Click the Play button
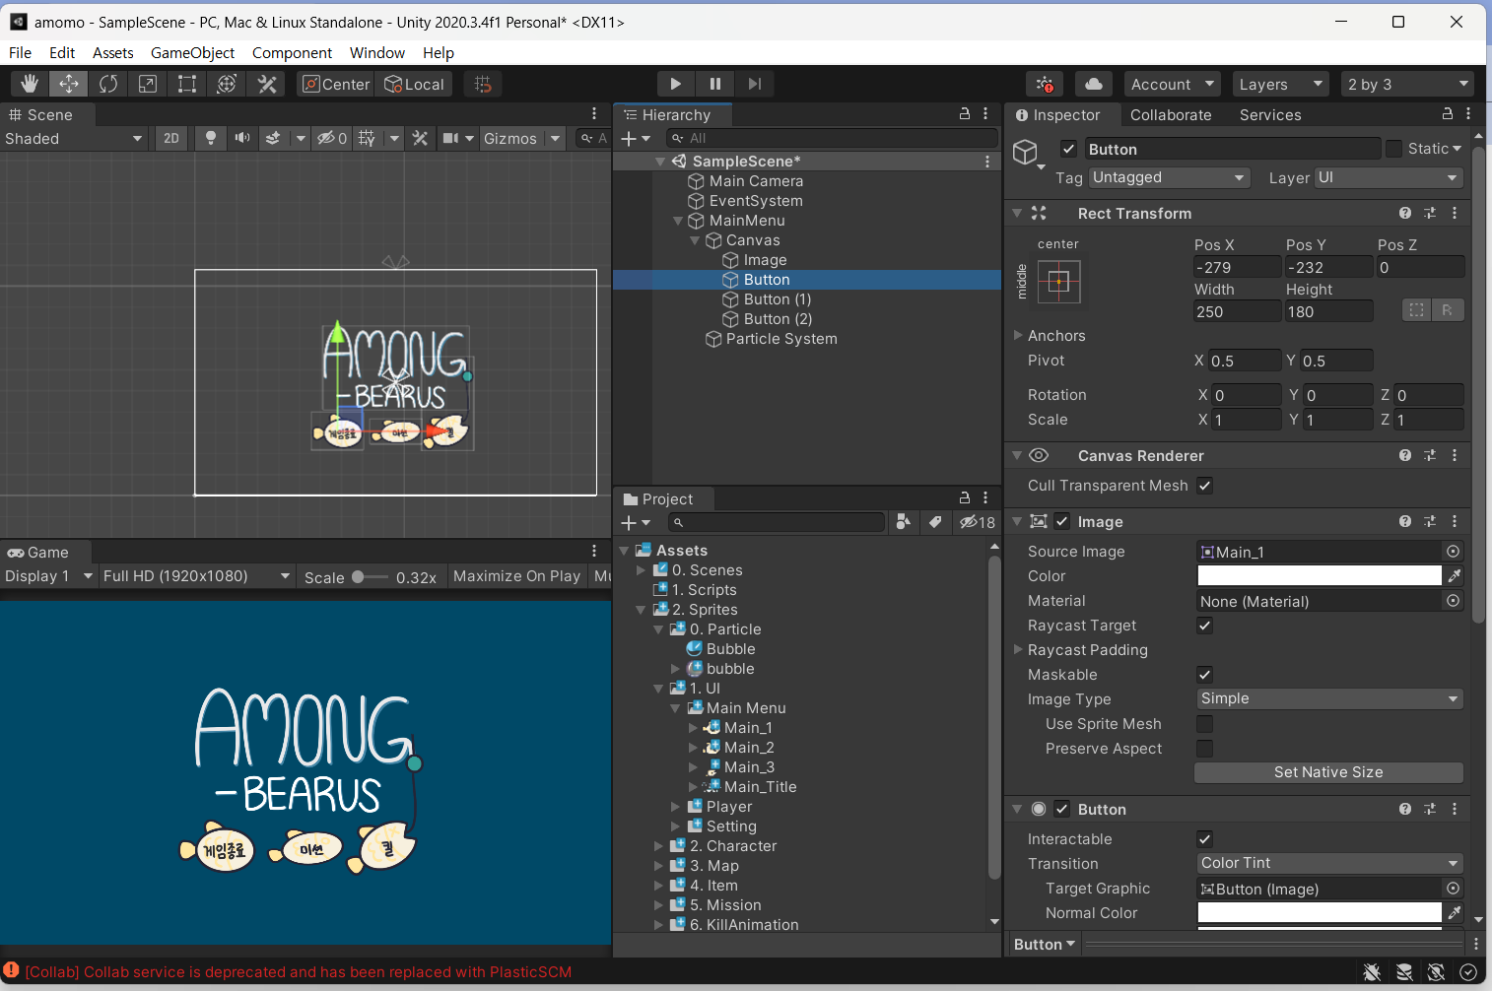Viewport: 1492px width, 991px height. (x=675, y=84)
